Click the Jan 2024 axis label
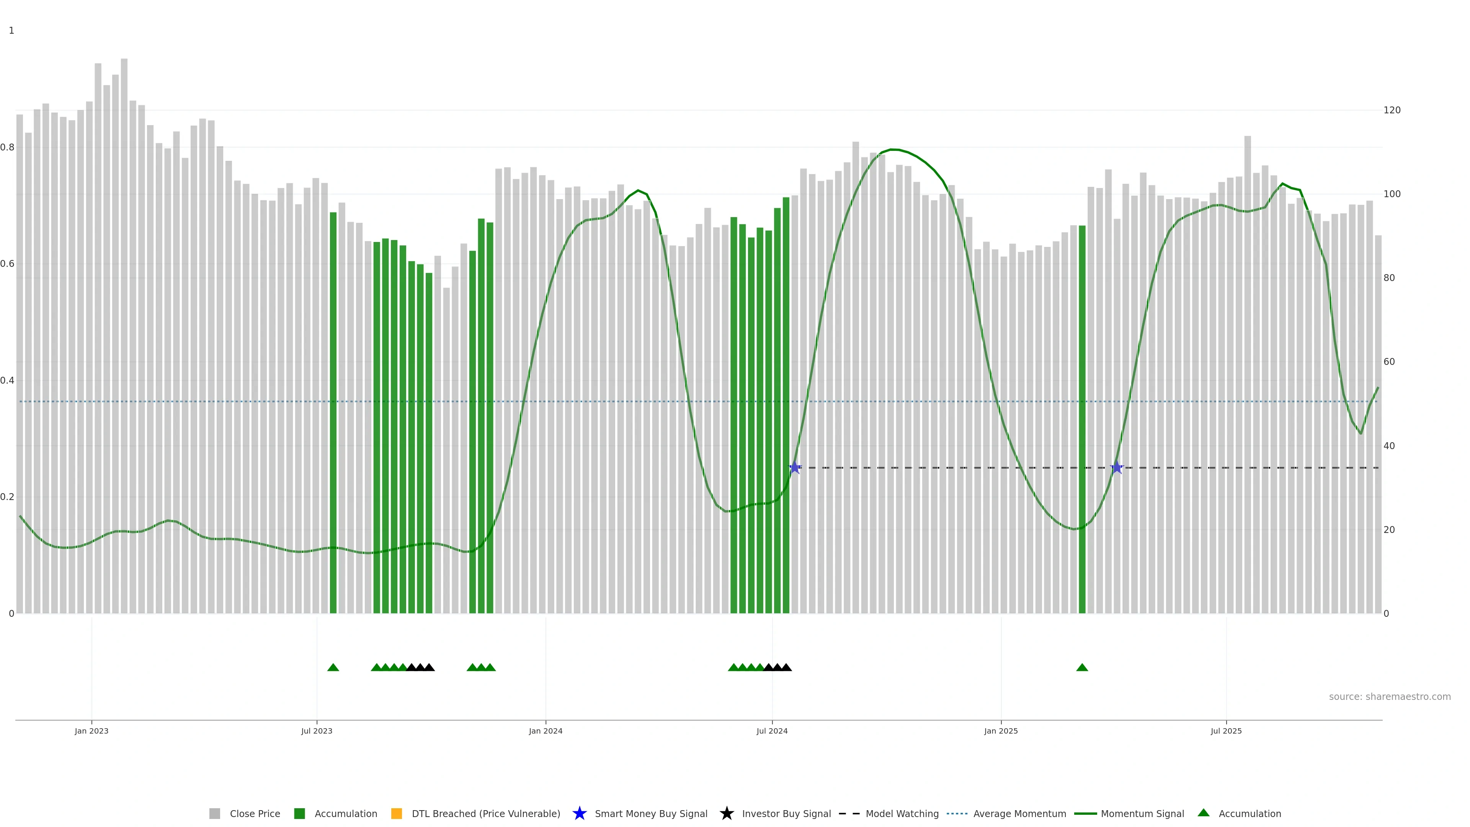 tap(546, 731)
